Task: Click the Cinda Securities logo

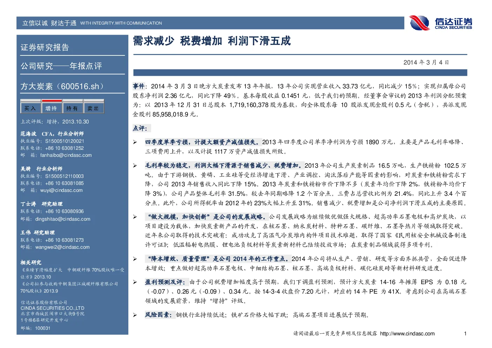Action: [441, 23]
